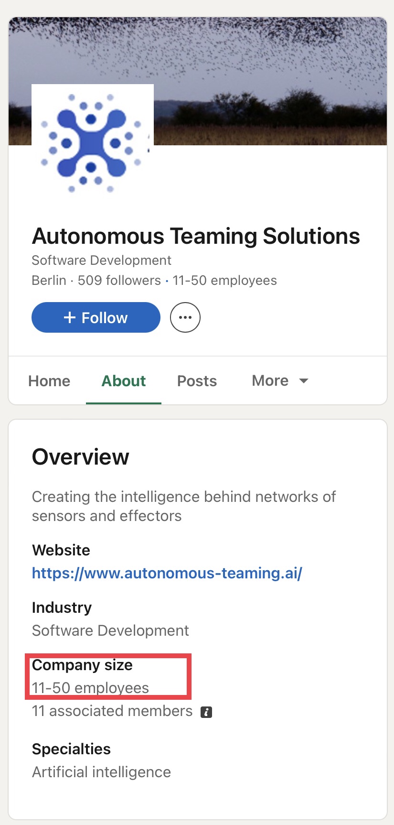Click the Overview section heading
394x825 pixels.
click(80, 457)
